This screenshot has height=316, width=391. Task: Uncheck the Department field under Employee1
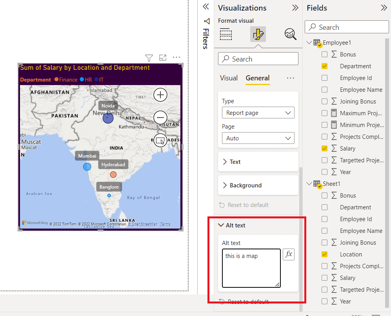(324, 66)
